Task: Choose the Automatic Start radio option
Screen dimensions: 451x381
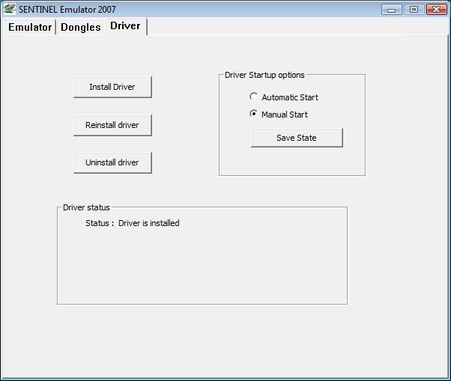Action: [284, 97]
